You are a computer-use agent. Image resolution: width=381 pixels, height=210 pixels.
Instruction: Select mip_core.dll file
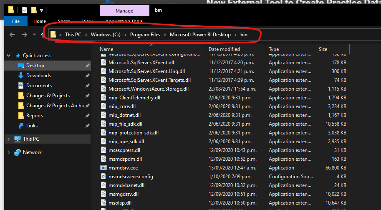122,106
